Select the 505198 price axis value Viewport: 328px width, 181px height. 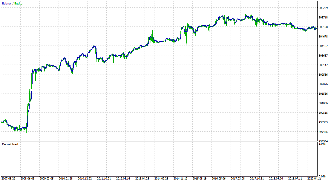323,27
